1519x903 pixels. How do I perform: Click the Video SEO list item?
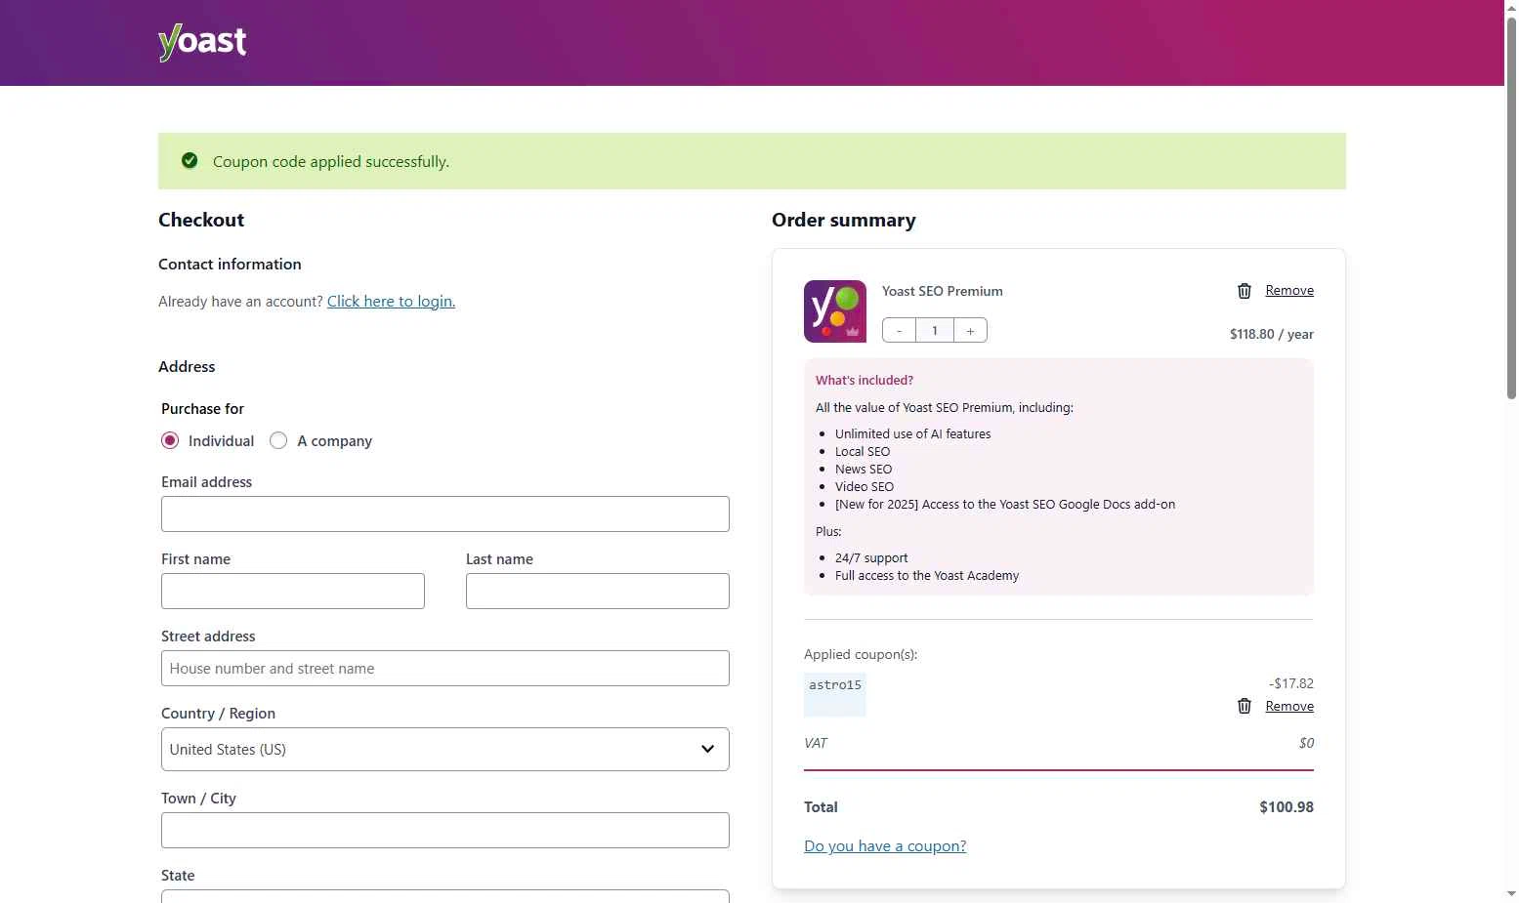tap(865, 487)
